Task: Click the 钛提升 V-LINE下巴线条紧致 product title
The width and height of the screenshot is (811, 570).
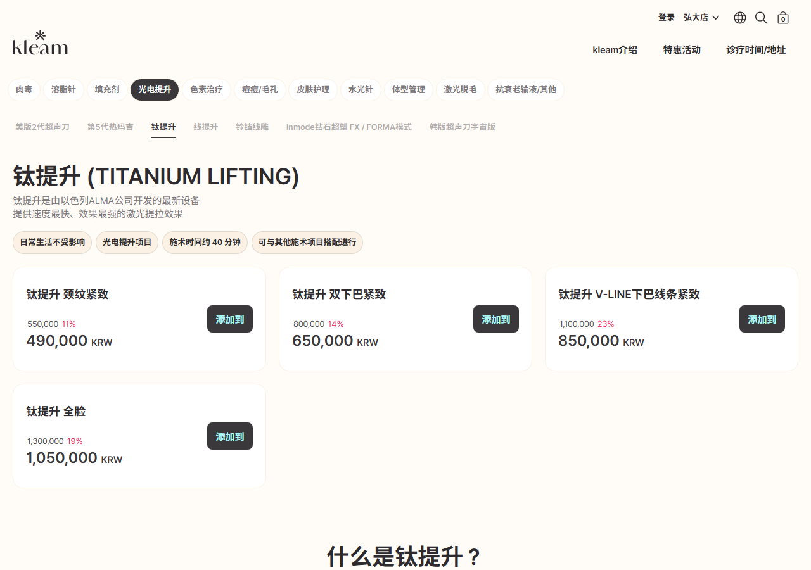Action: pos(629,294)
